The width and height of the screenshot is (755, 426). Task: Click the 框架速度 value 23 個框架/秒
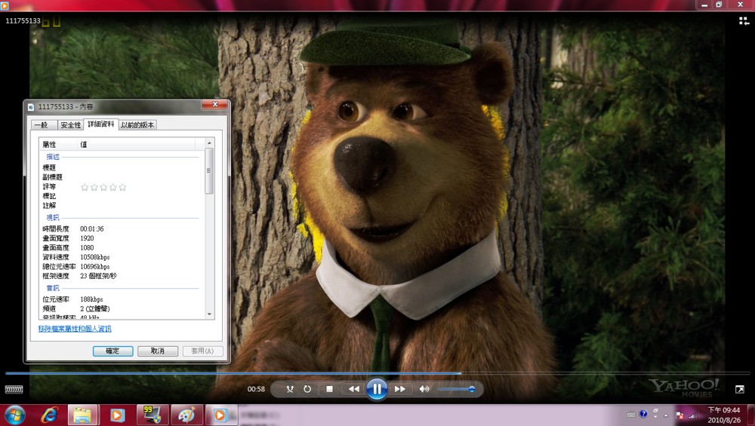(98, 276)
